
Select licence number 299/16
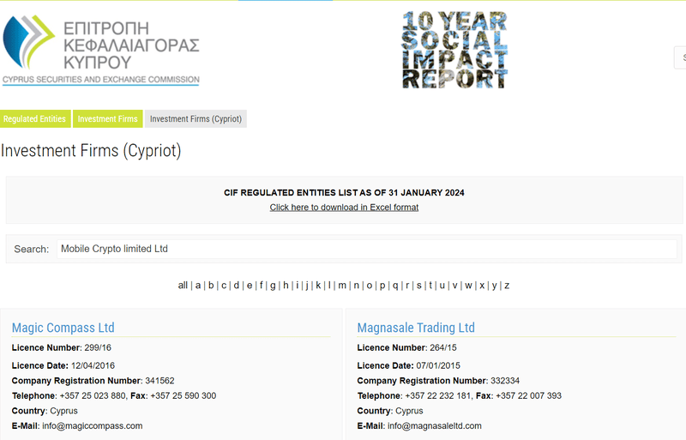coord(98,347)
